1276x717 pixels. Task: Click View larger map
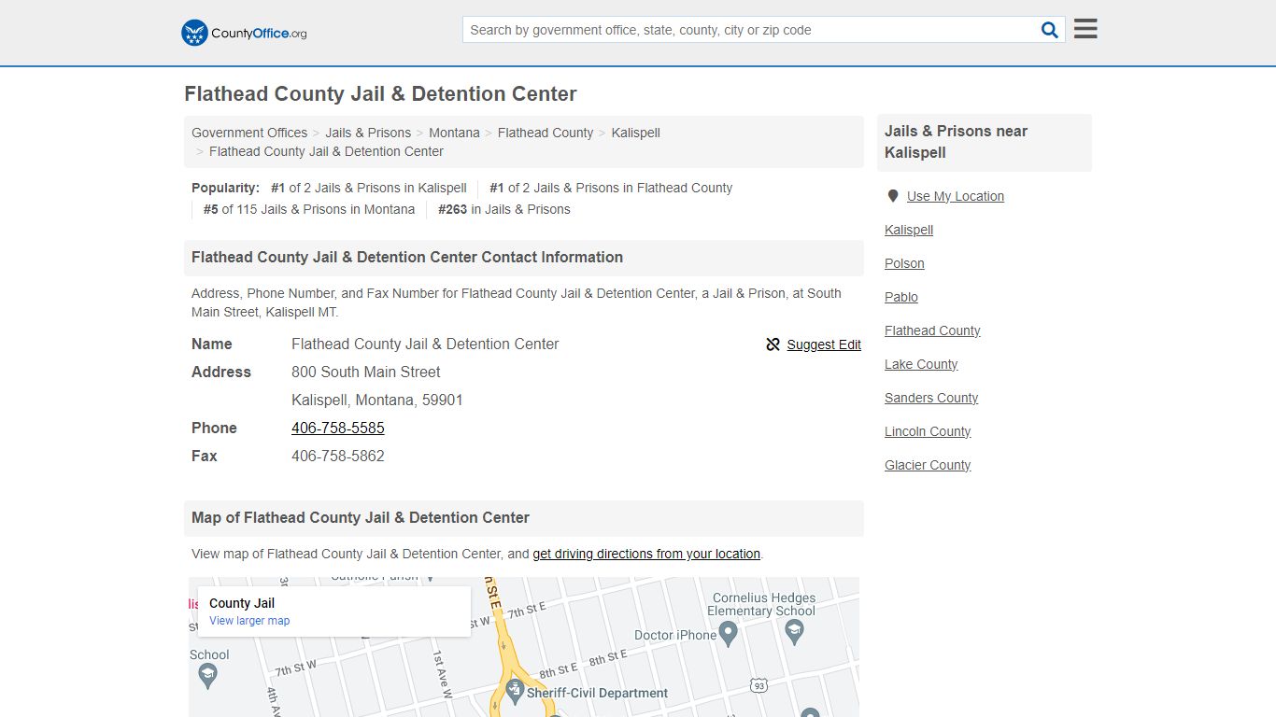pos(249,621)
